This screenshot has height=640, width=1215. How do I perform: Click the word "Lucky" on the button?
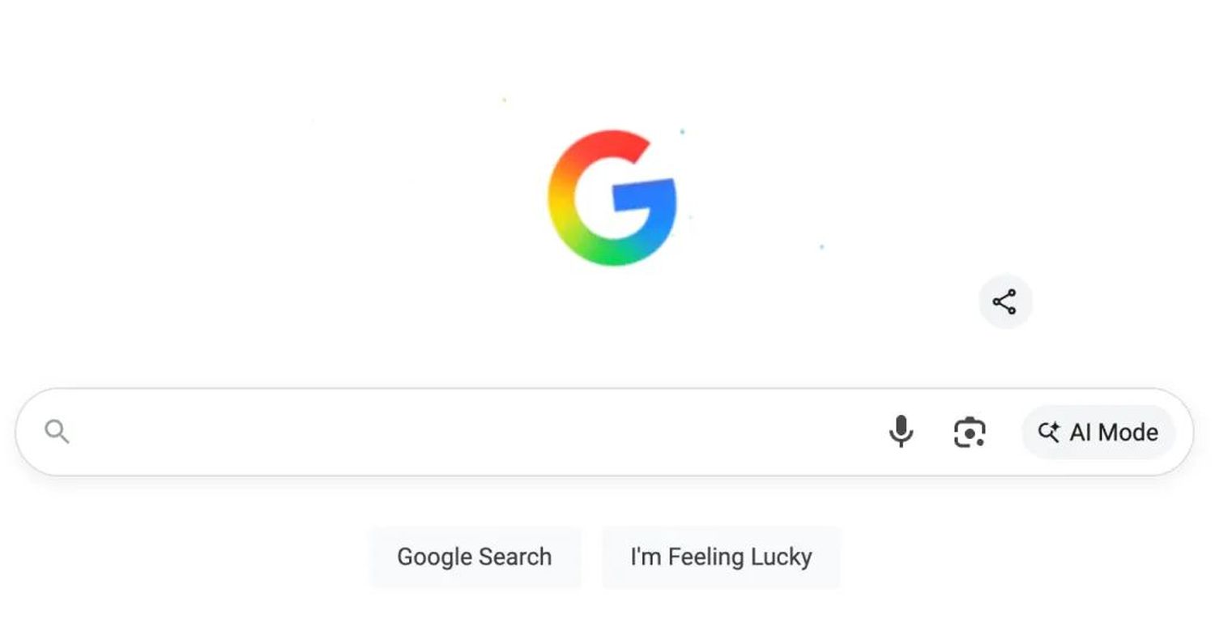point(781,557)
